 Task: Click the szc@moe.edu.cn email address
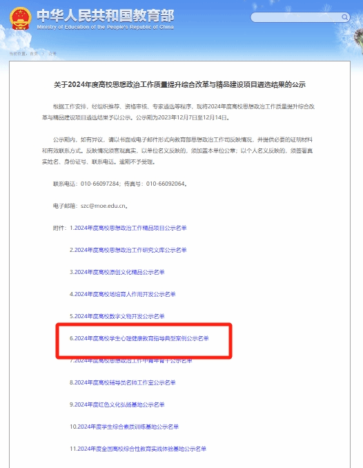tap(103, 206)
